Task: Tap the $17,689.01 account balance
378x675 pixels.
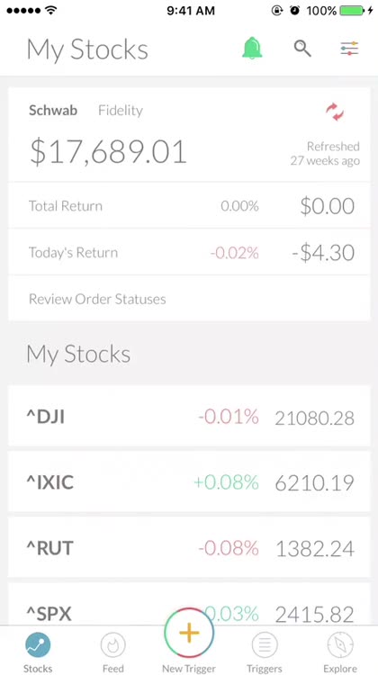Action: pyautogui.click(x=108, y=152)
